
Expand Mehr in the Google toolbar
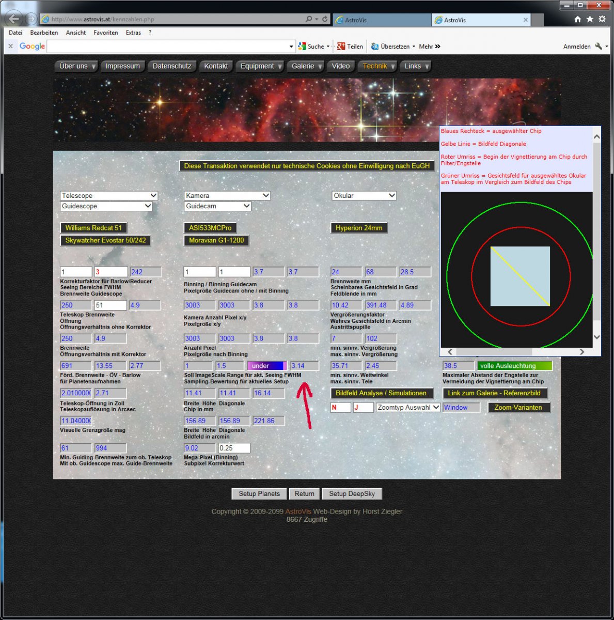430,47
